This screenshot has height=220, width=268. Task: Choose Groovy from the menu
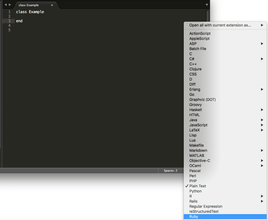click(225, 105)
